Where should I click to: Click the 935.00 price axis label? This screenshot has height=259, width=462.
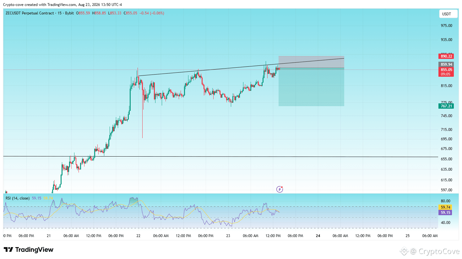(x=447, y=40)
